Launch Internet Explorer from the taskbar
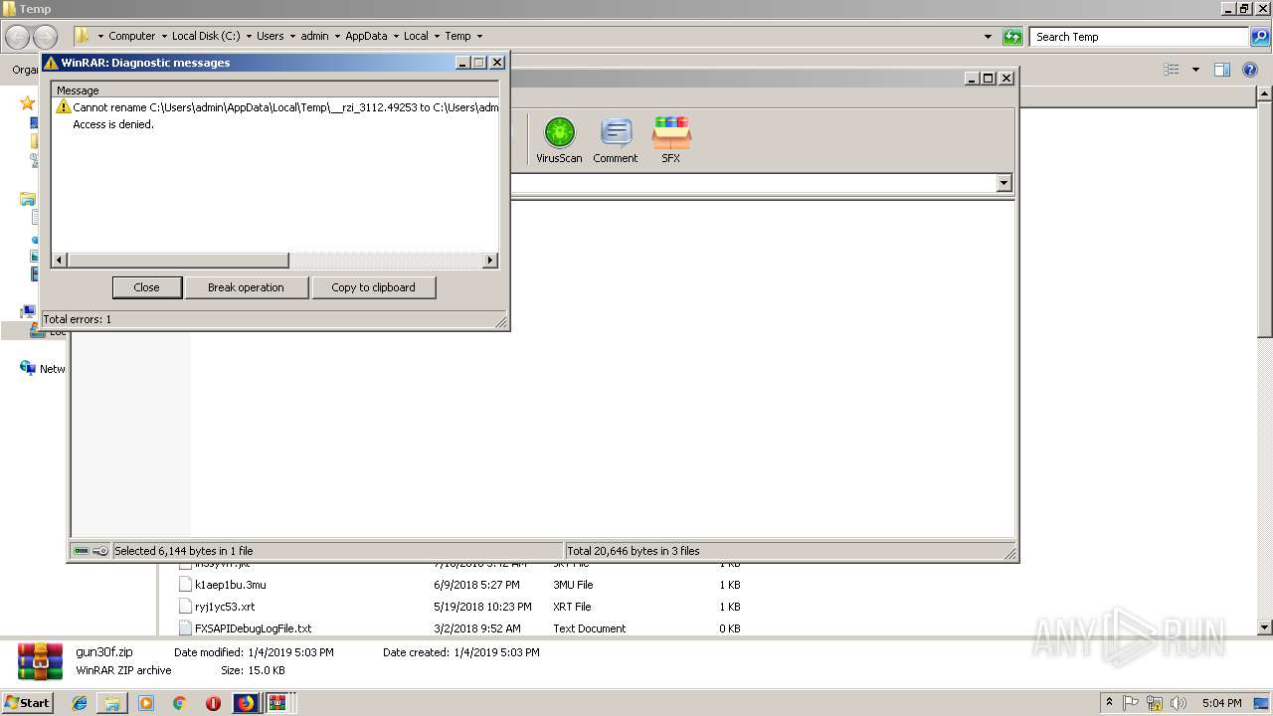This screenshot has height=716, width=1273. [x=80, y=703]
